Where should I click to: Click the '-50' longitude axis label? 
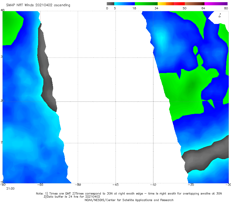click(x=78, y=185)
